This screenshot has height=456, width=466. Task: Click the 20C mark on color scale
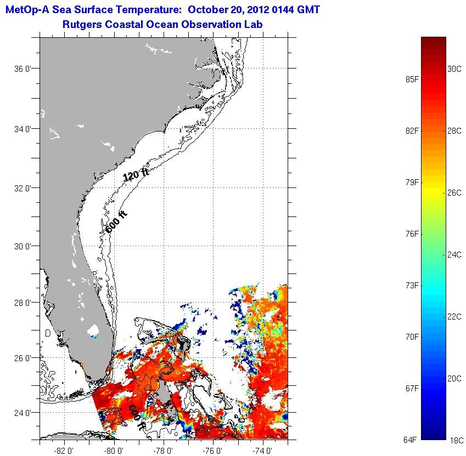(x=454, y=379)
